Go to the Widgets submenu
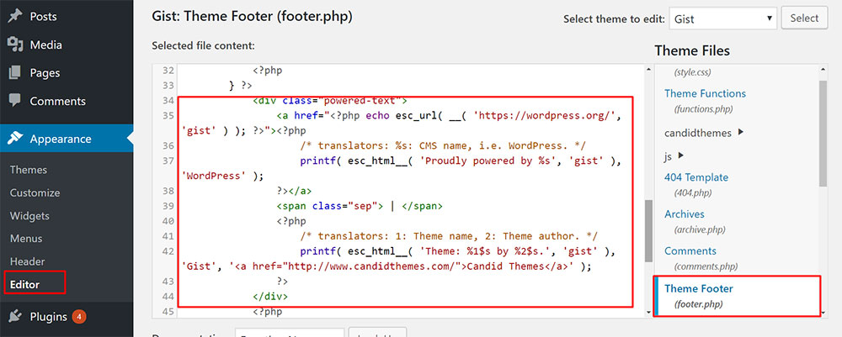The image size is (842, 337). [x=29, y=216]
